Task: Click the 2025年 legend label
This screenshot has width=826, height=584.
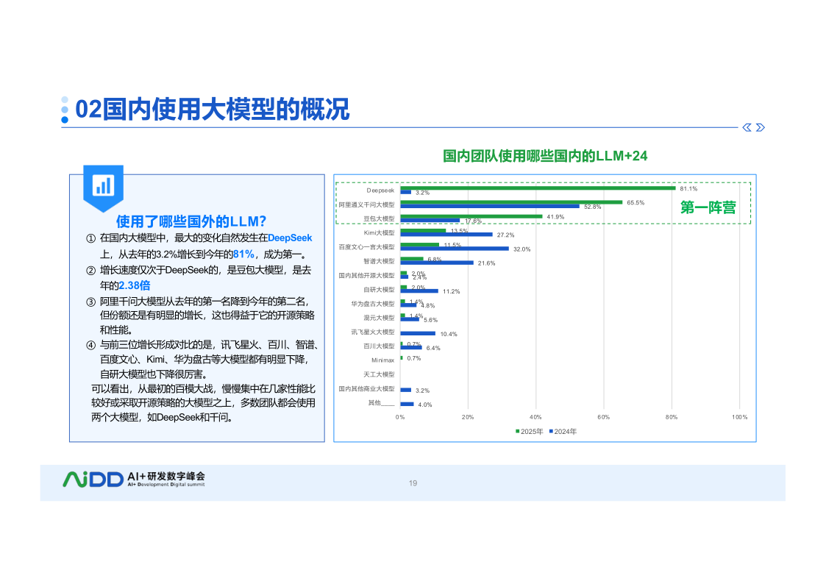Action: tap(532, 431)
